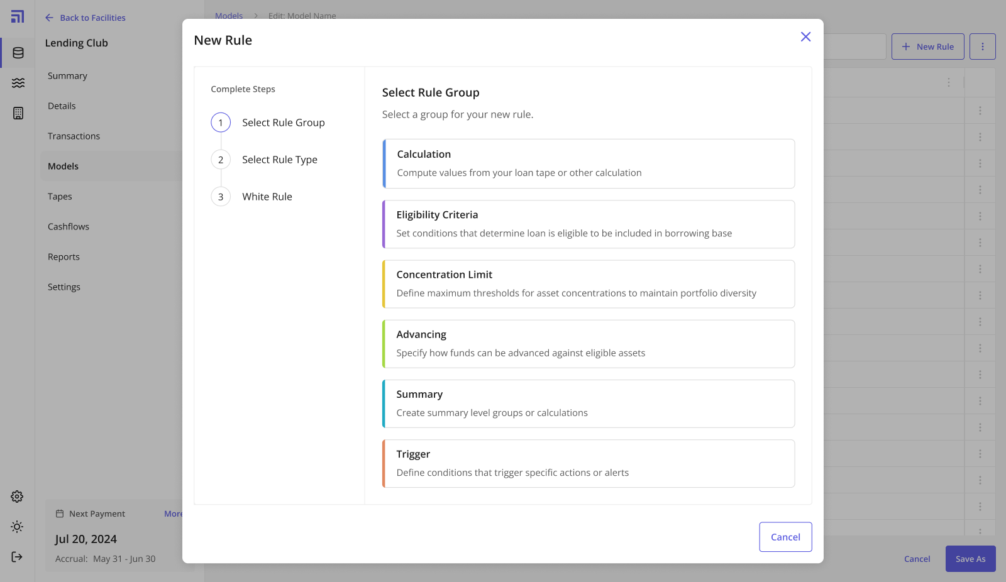Open Models breadcrumb link
1006x582 pixels.
[229, 16]
